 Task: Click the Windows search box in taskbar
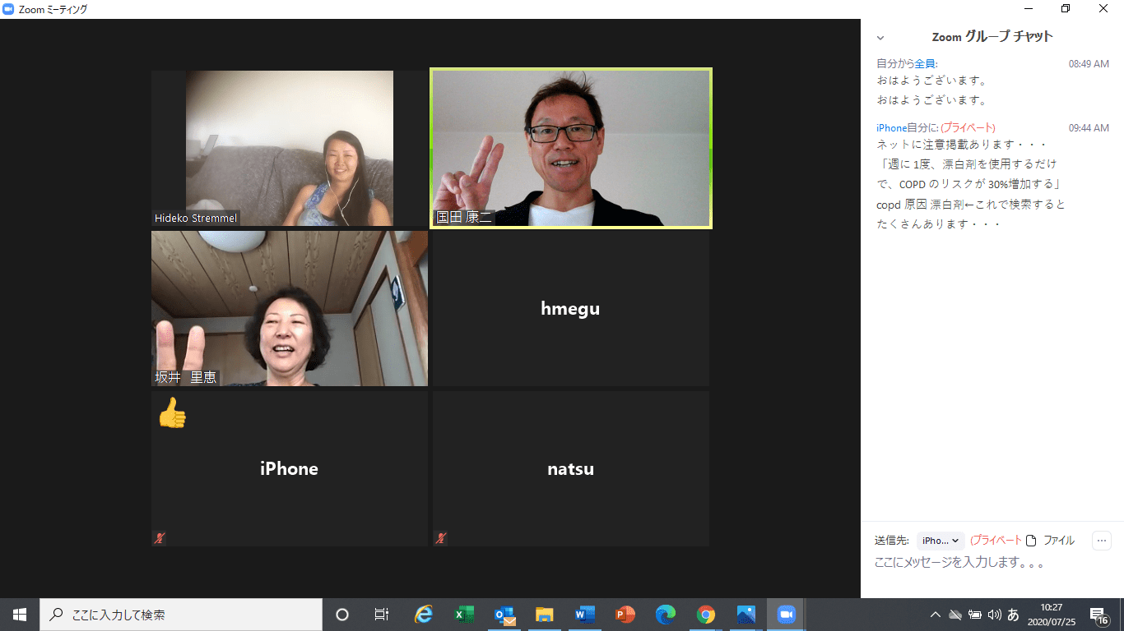point(181,615)
